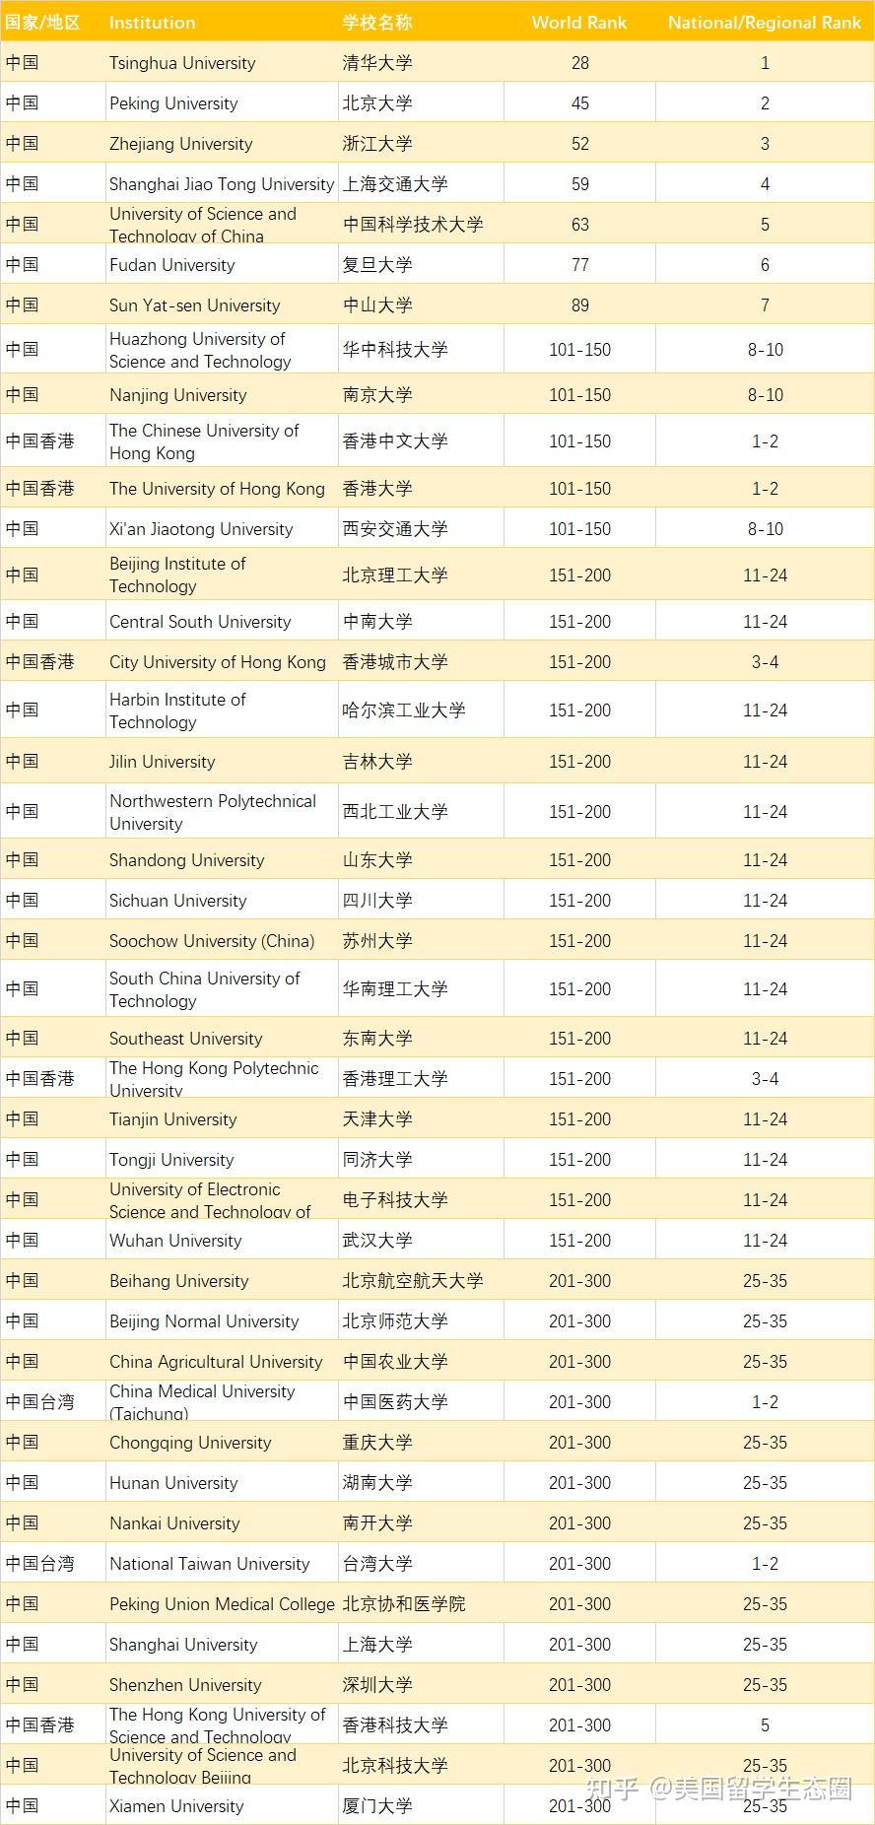
Task: Select China Agricultural University cell
Action: pyautogui.click(x=222, y=1362)
